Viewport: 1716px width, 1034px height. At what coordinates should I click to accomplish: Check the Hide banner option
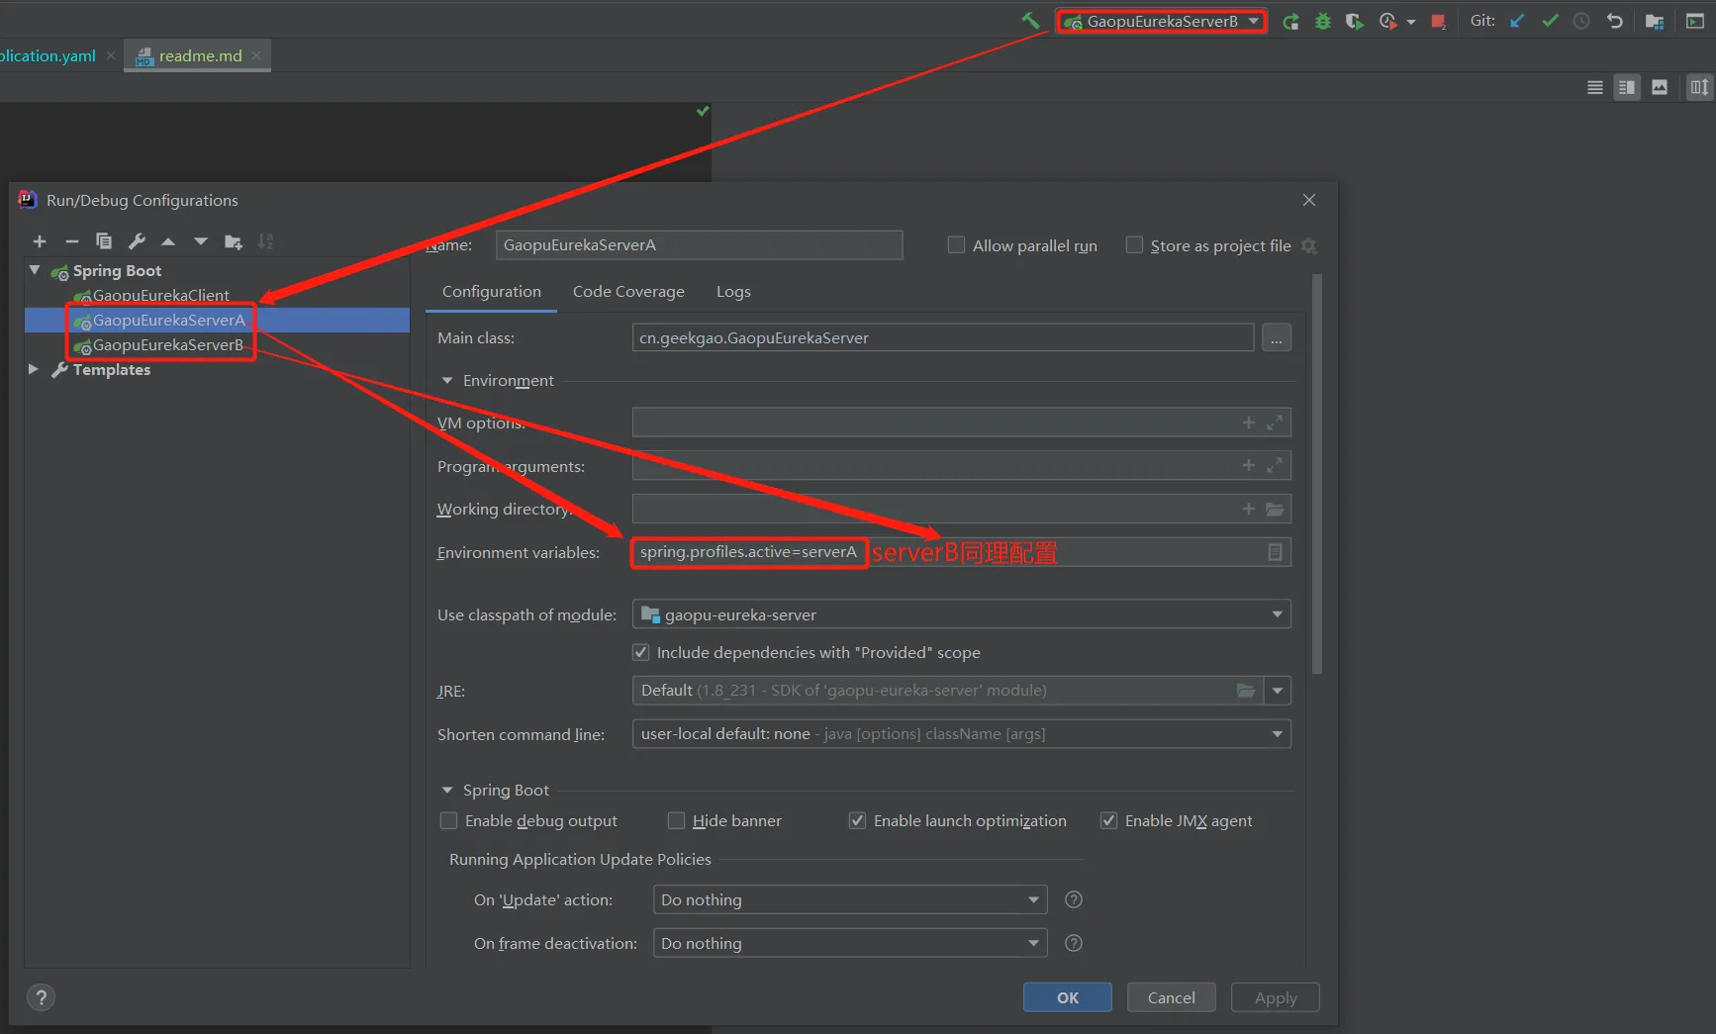[676, 820]
